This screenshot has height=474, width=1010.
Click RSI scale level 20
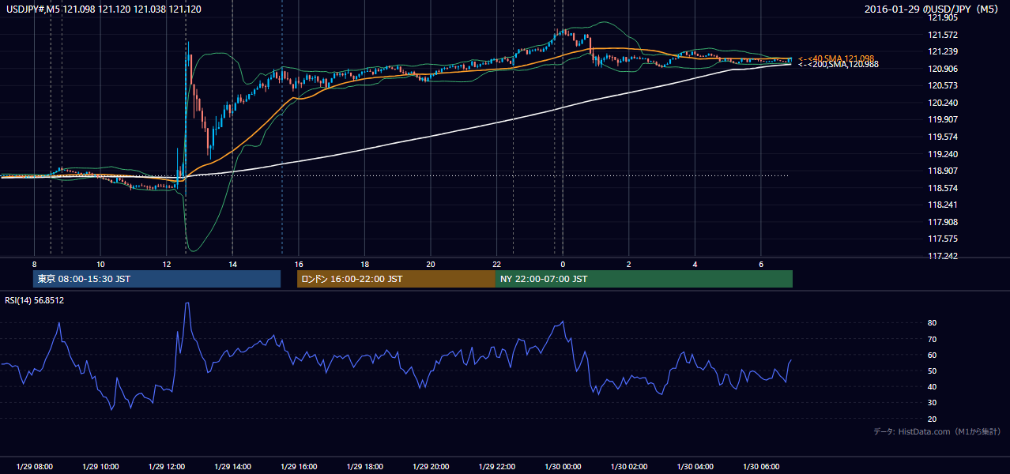click(933, 419)
